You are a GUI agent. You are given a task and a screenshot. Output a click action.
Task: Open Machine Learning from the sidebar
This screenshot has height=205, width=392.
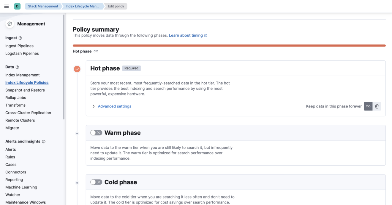pos(21,187)
